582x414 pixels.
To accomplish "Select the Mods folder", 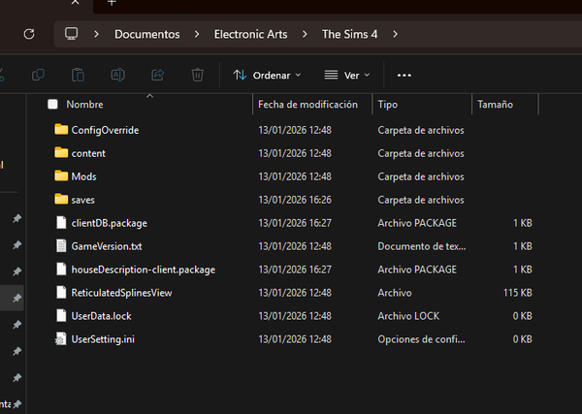I will (x=83, y=176).
